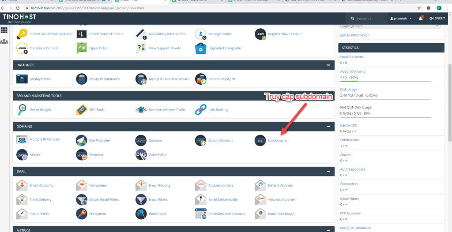Open Email Filters funnel icon
Image resolution: width=452 pixels, height=232 pixels.
tap(141, 199)
